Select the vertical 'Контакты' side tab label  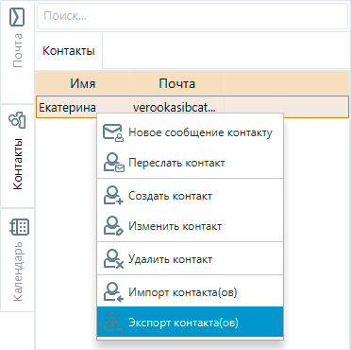18,164
